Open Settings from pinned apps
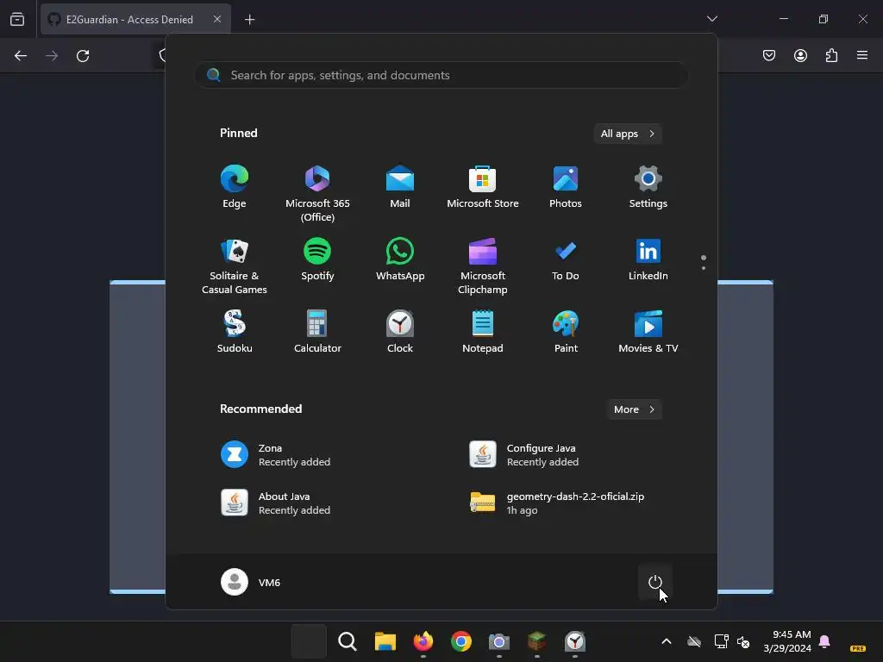The width and height of the screenshot is (883, 662). (648, 187)
